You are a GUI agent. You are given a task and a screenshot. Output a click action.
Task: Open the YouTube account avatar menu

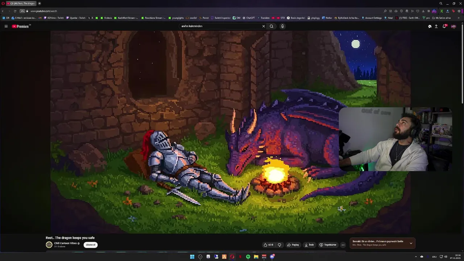[453, 26]
